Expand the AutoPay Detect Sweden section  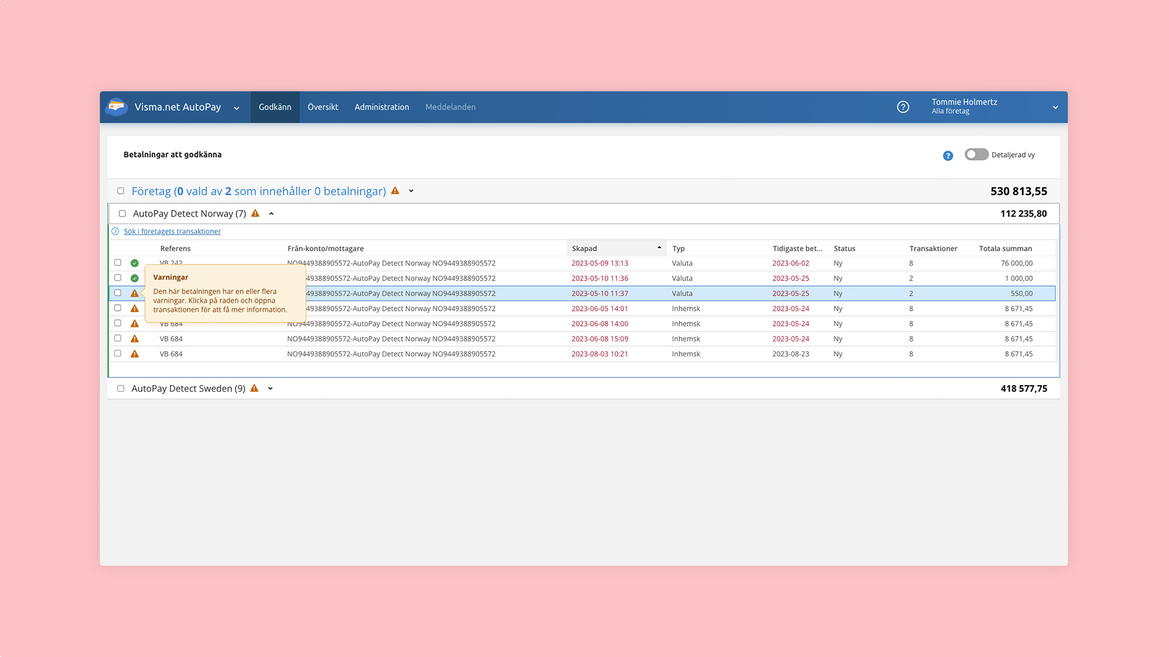coord(270,389)
